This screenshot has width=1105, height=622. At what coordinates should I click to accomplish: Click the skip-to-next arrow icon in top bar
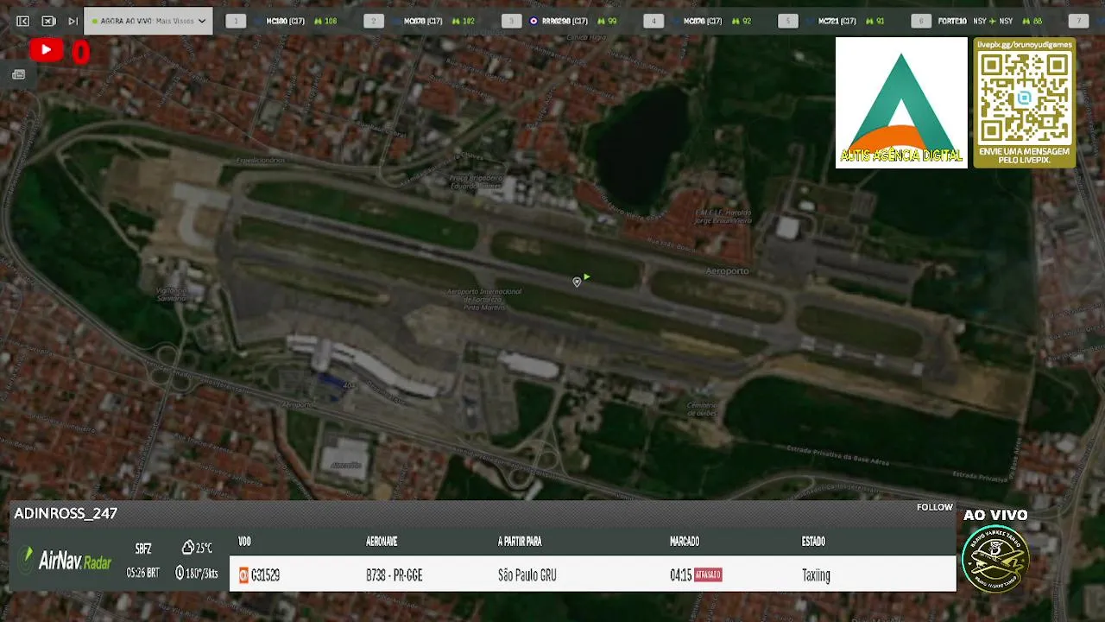(73, 21)
